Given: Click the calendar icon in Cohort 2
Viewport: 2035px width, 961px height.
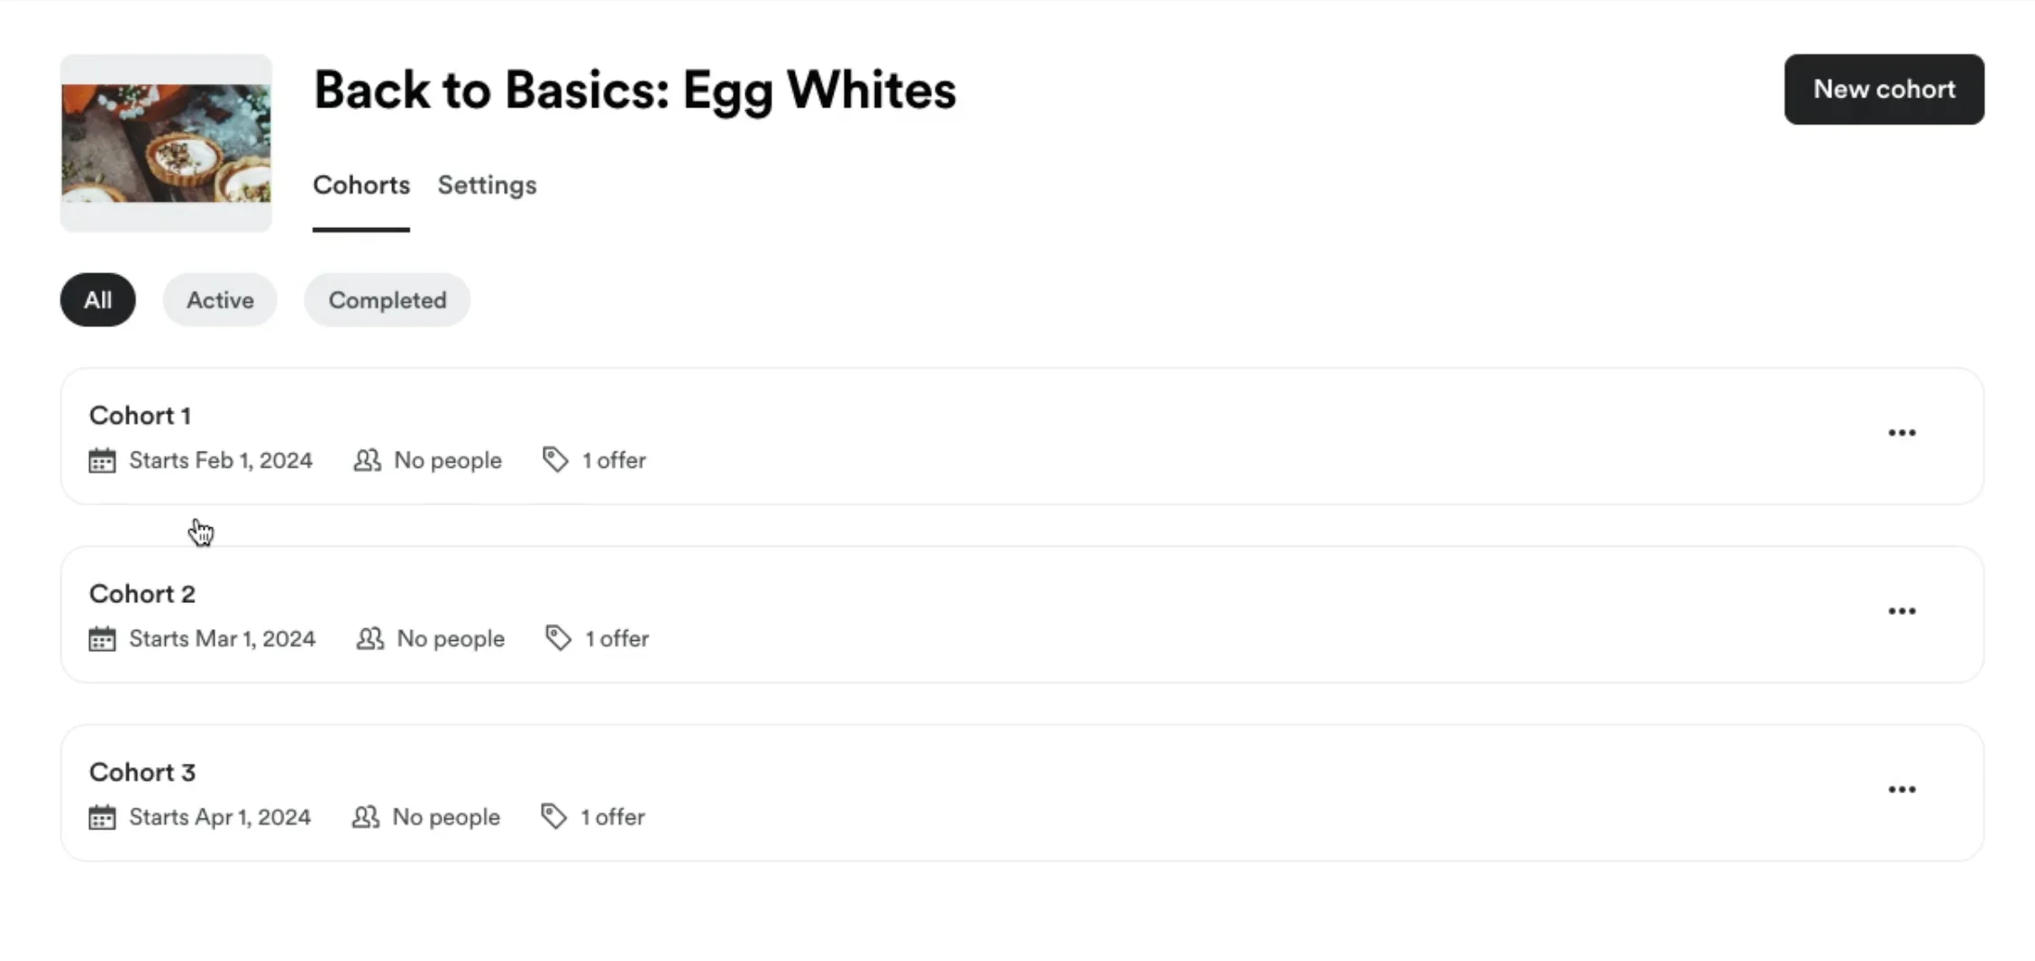Looking at the screenshot, I should (102, 639).
